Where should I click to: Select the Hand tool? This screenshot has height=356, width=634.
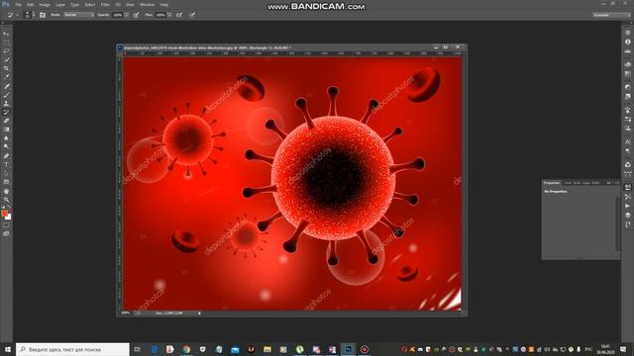click(6, 191)
